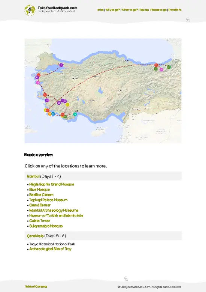Click the 'Route overview' heading

click(x=39, y=155)
